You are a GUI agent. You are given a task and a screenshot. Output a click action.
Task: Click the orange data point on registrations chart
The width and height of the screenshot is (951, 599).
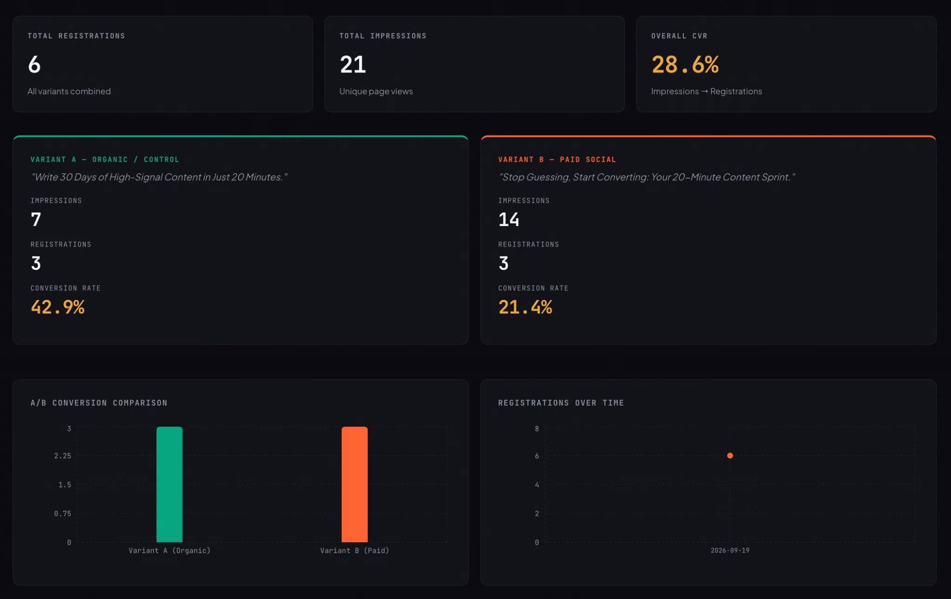coord(730,456)
